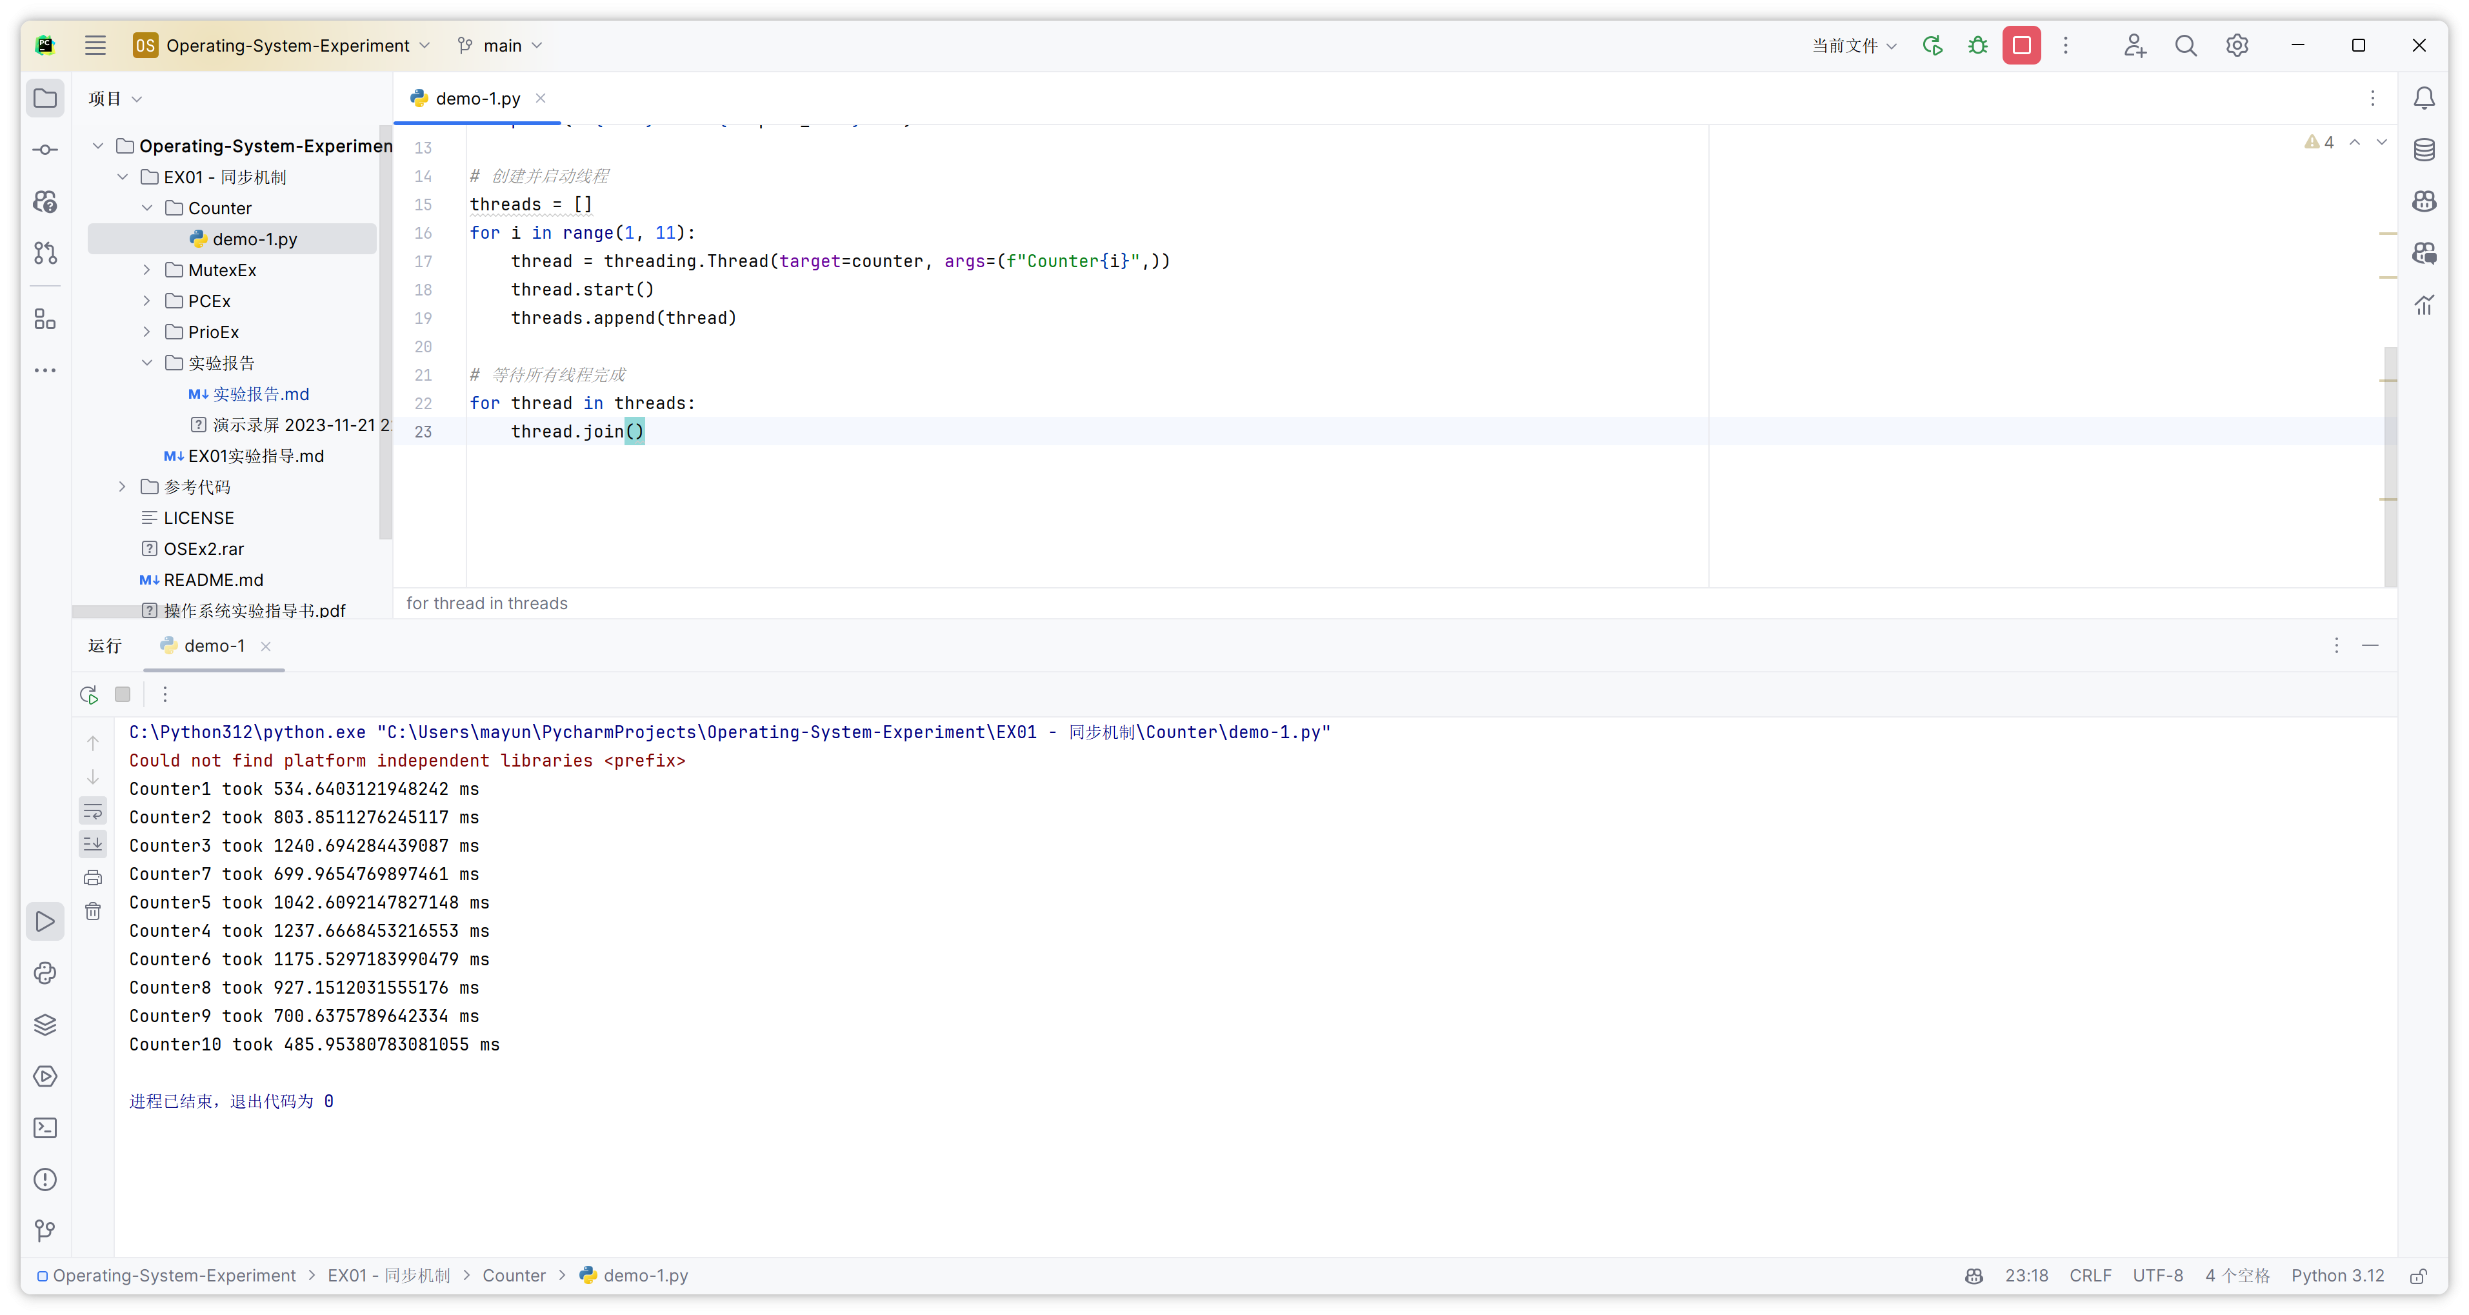Open the Commit tool window icon
The width and height of the screenshot is (2469, 1315).
pyautogui.click(x=45, y=150)
